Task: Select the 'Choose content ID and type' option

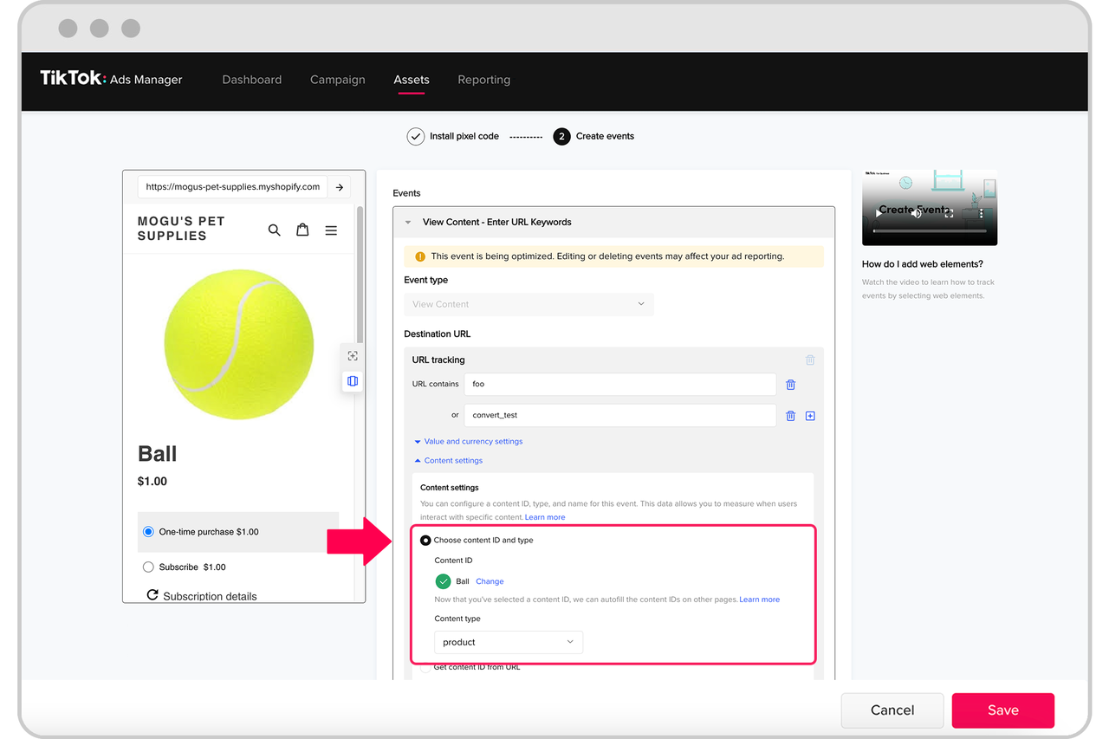Action: point(425,541)
